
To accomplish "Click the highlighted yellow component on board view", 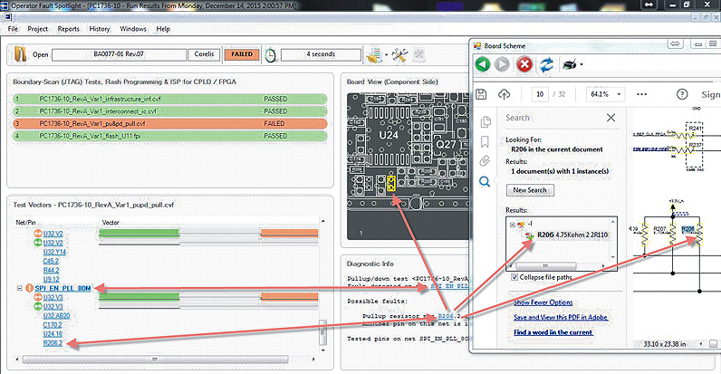I will [x=391, y=183].
